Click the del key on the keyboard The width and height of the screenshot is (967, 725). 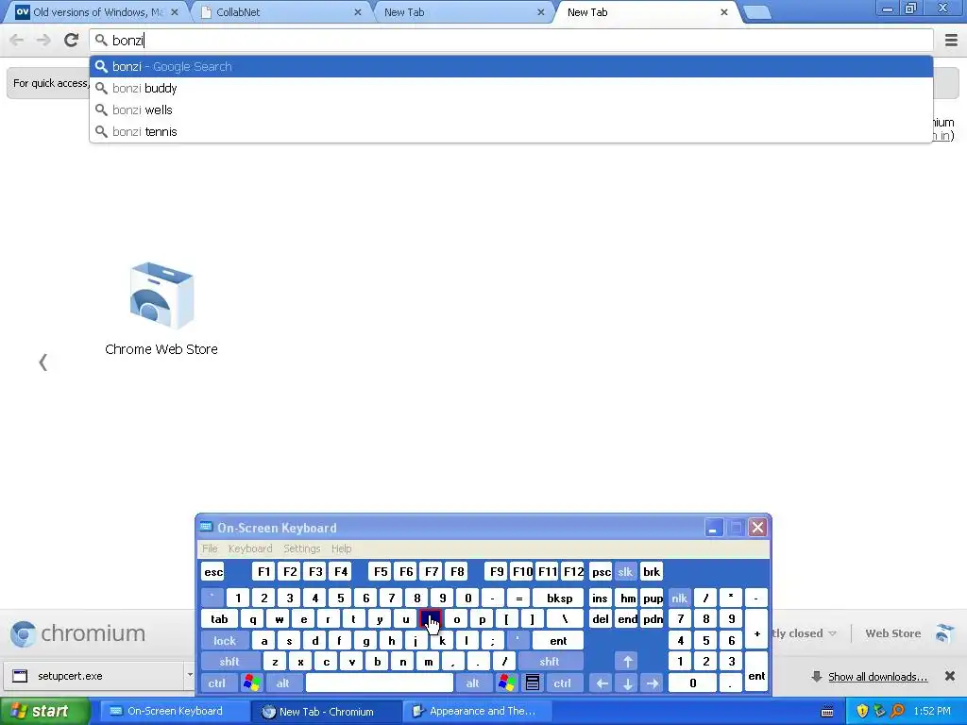click(x=600, y=619)
